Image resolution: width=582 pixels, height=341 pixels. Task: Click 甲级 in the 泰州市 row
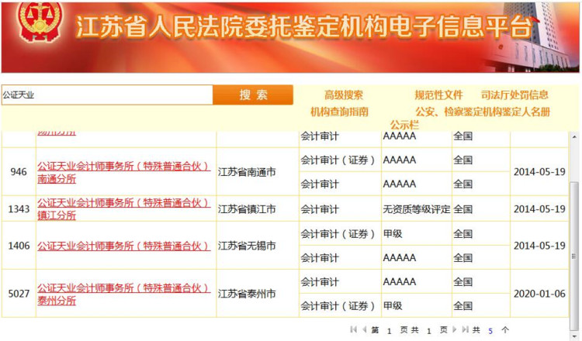pyautogui.click(x=393, y=306)
